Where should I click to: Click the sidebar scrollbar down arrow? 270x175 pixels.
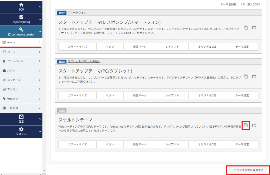[x=44, y=171]
